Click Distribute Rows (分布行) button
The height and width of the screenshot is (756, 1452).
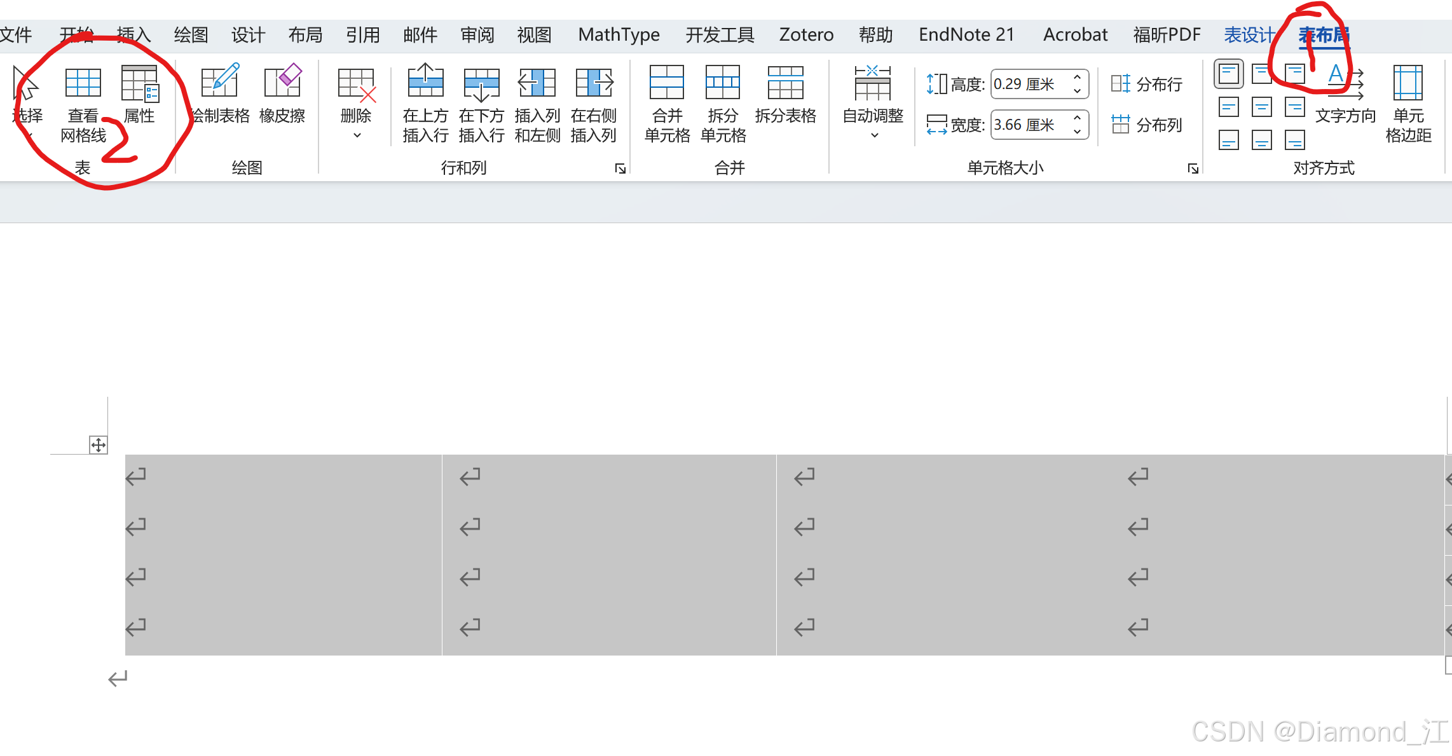[1146, 84]
